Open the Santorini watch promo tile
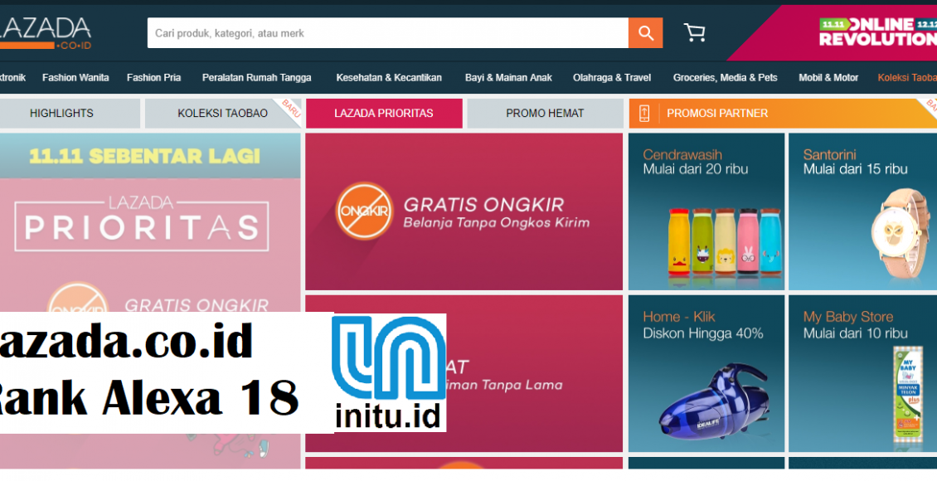 click(863, 211)
